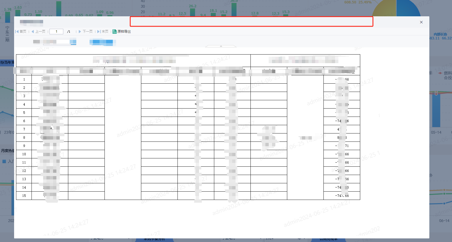Click the blurred parameter dropdown field
This screenshot has height=242, width=452.
[59, 42]
